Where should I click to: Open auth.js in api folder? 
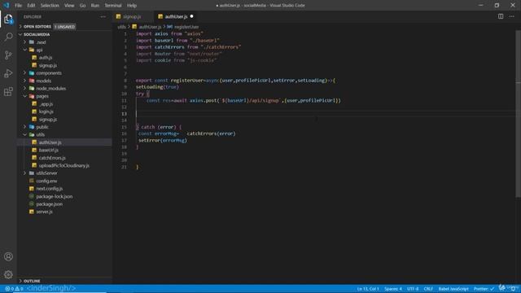46,58
